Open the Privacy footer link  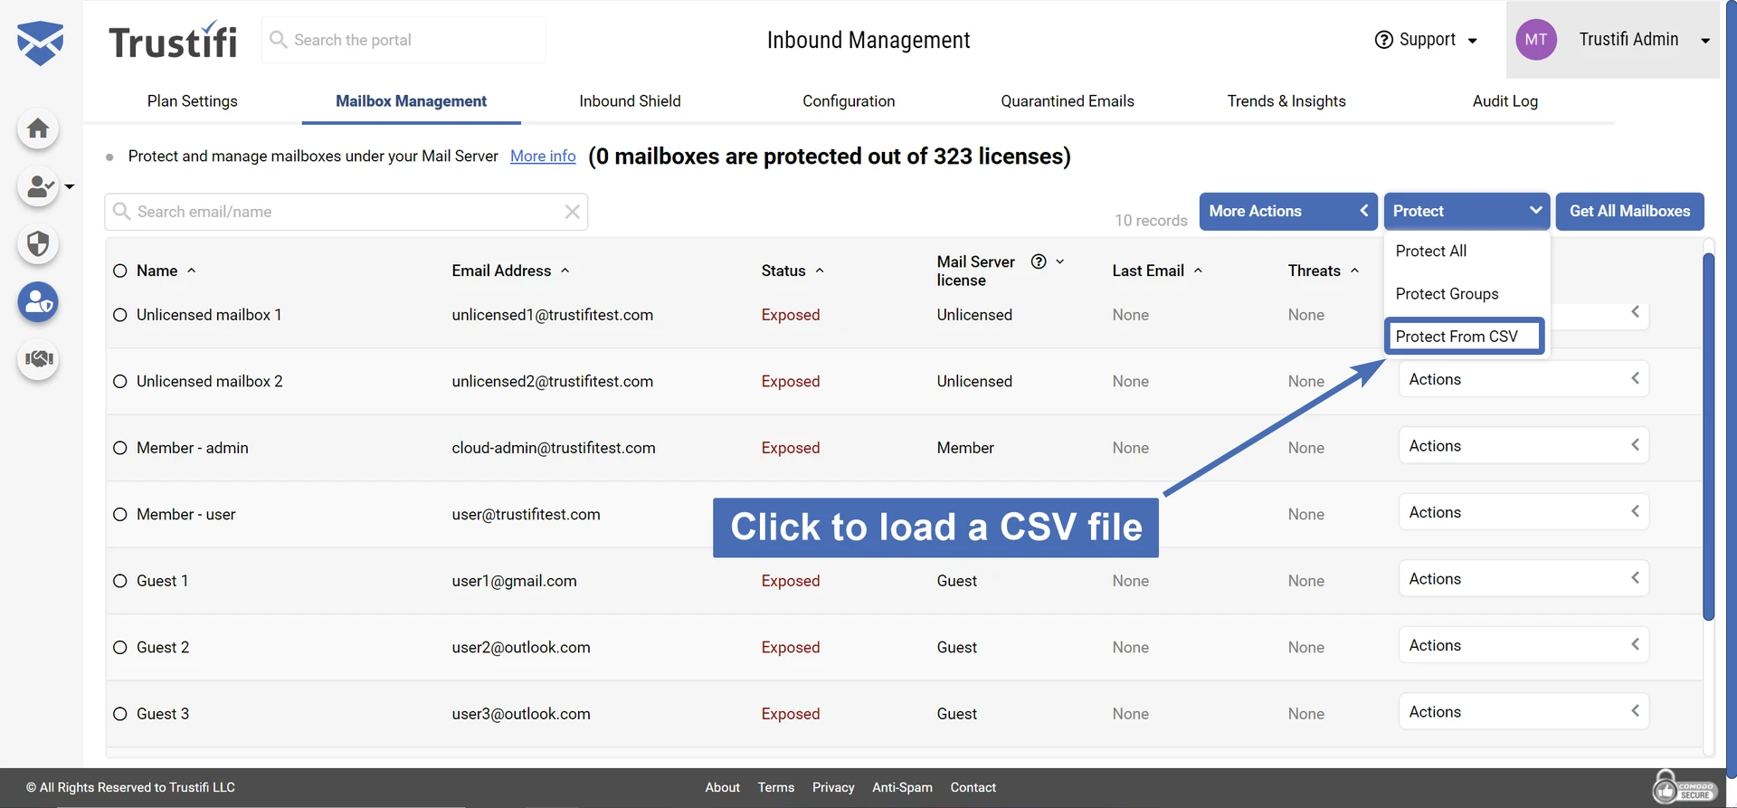tap(833, 788)
